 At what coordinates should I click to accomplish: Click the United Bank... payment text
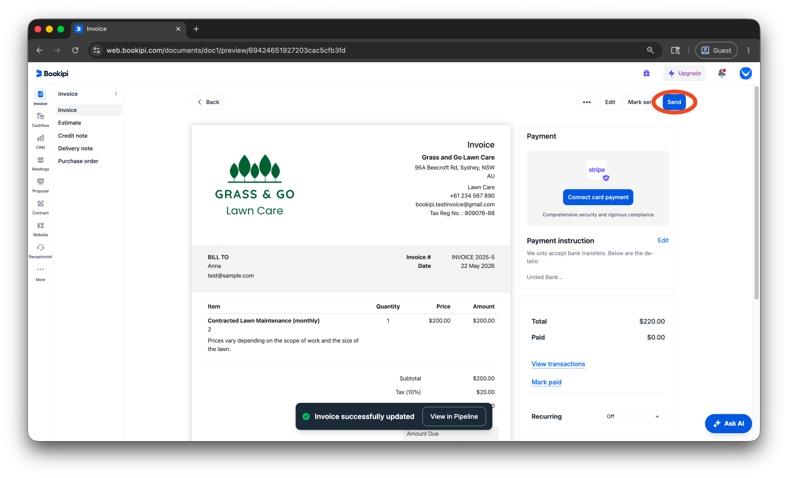pos(545,277)
